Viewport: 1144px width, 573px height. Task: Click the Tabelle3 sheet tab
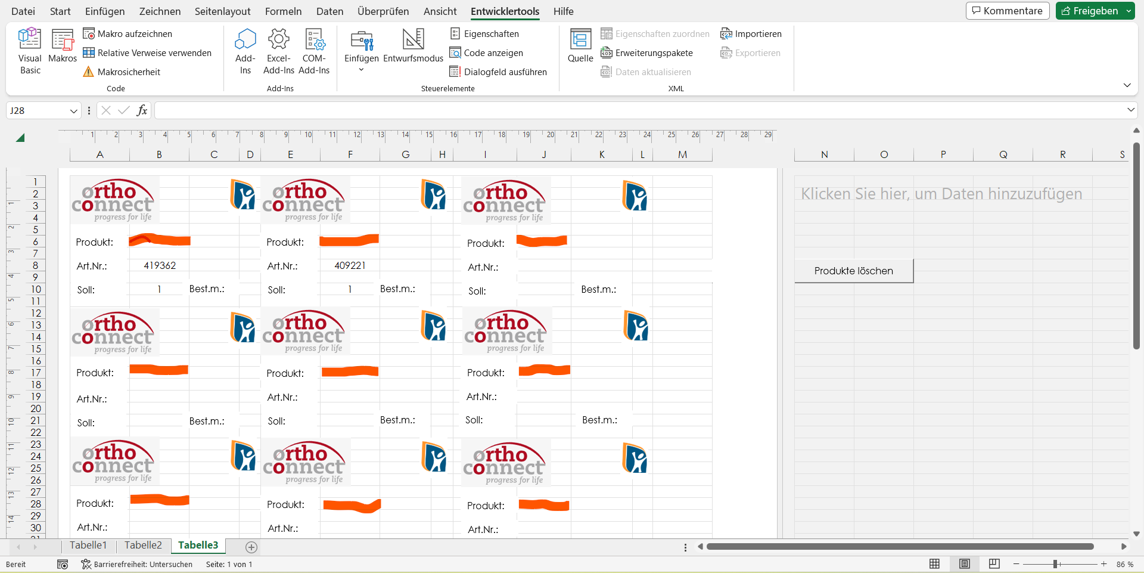[198, 545]
